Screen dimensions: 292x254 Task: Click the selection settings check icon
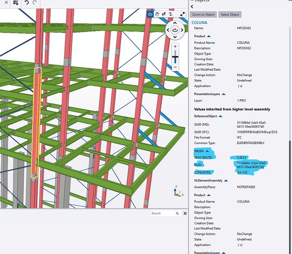click(x=16, y=3)
